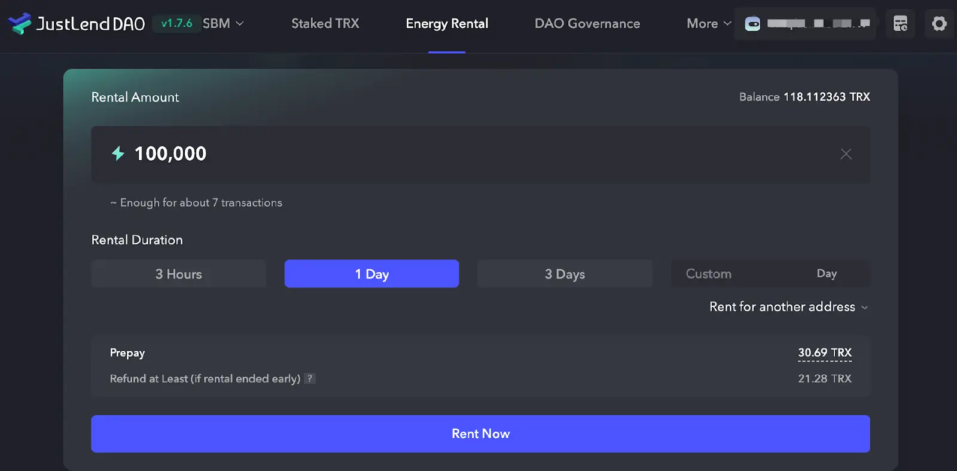
Task: Click the Balance 118.112363 TRX text
Action: 804,97
